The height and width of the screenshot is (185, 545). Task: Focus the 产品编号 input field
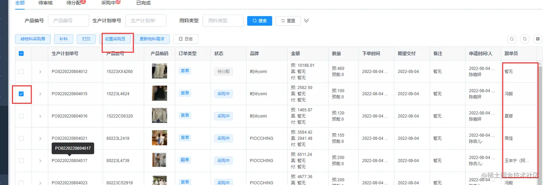[x=68, y=21]
